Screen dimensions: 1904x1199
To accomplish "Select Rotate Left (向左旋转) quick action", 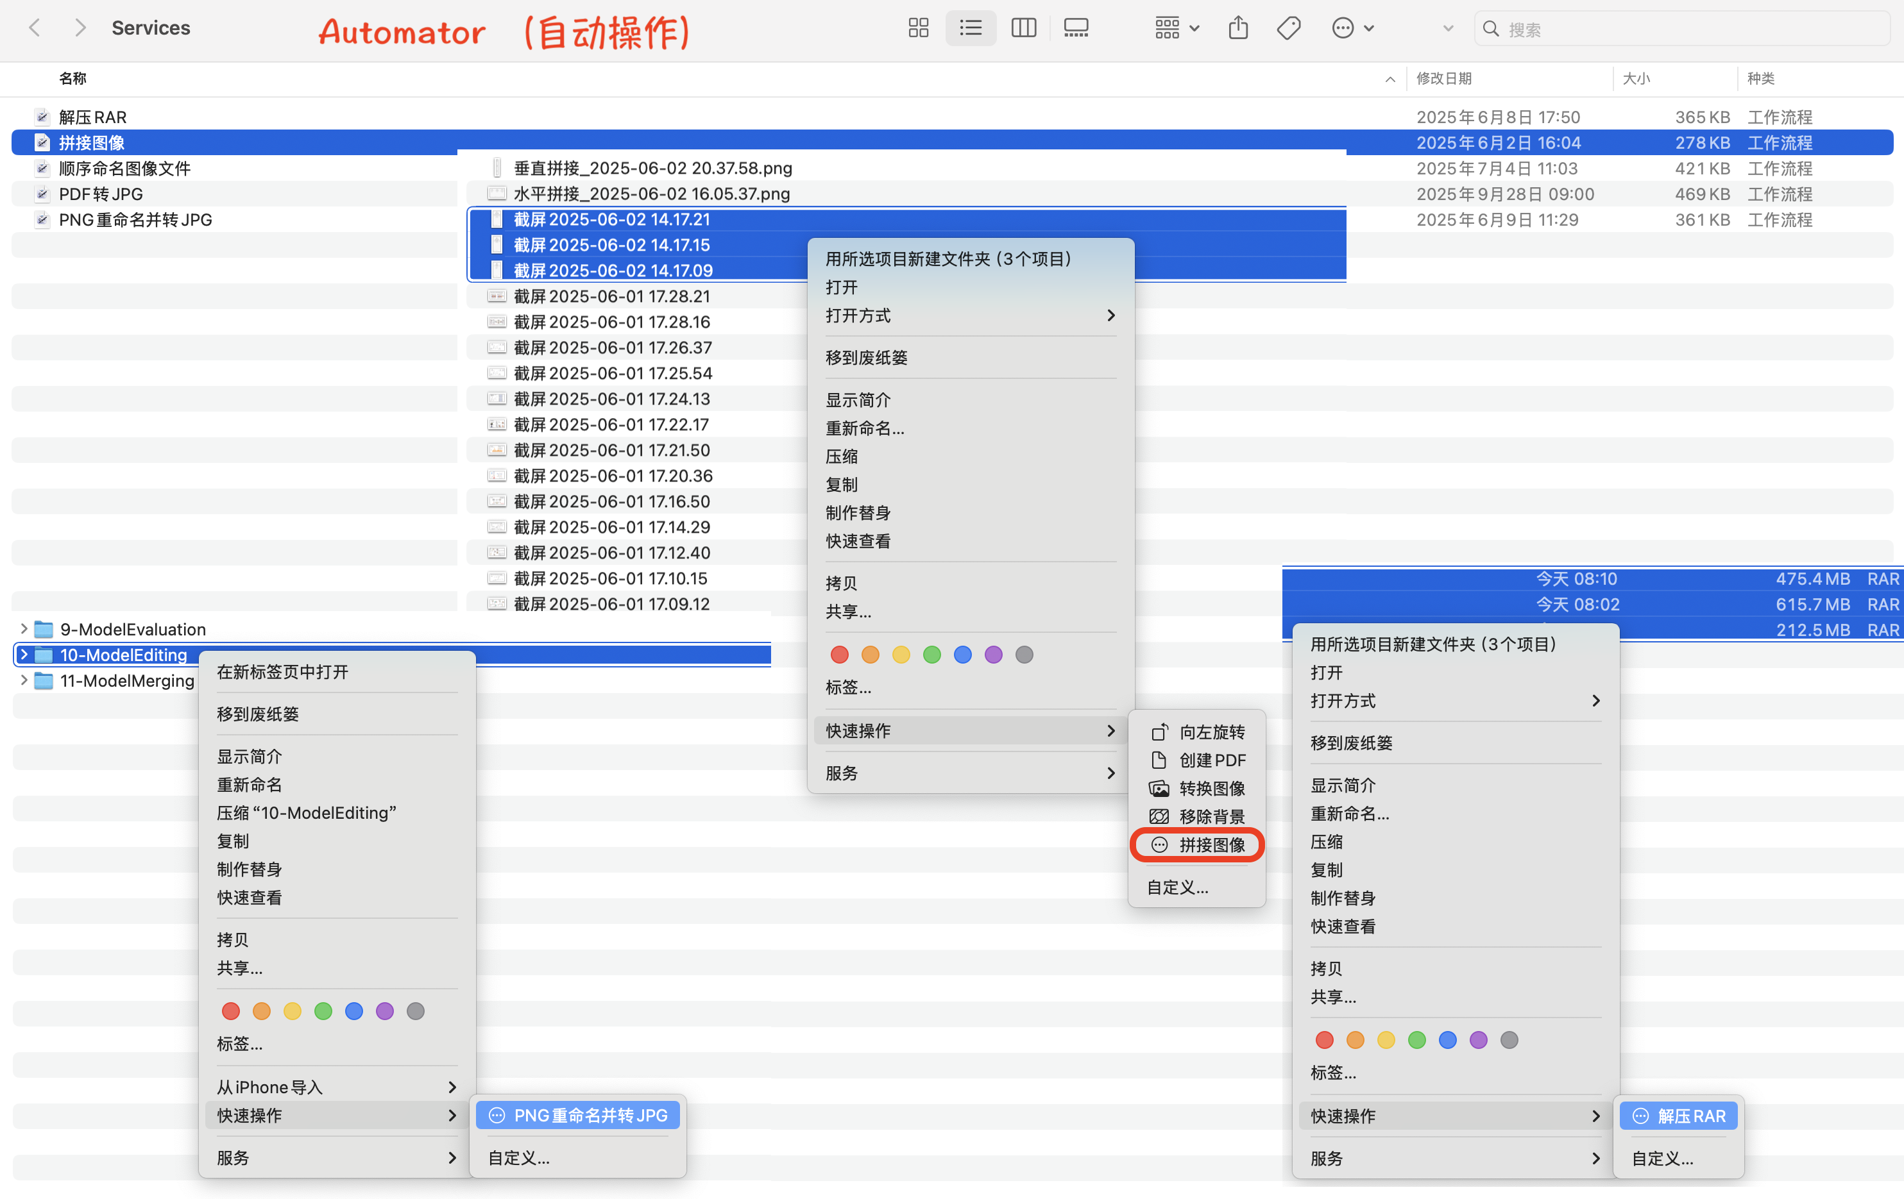I will pyautogui.click(x=1211, y=732).
